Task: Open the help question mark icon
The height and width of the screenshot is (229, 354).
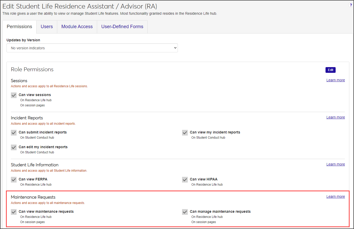Action: (x=351, y=5)
